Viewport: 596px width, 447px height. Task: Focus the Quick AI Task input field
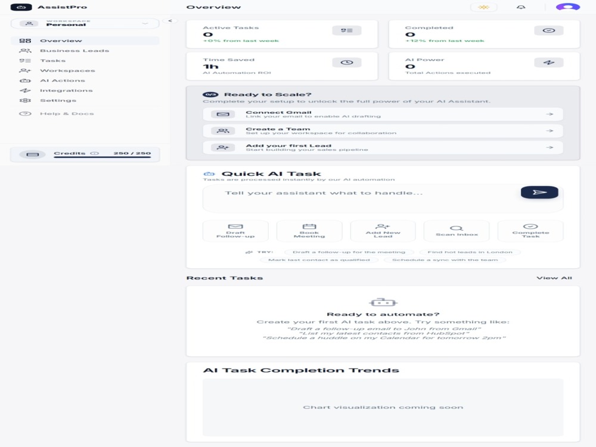coord(383,198)
